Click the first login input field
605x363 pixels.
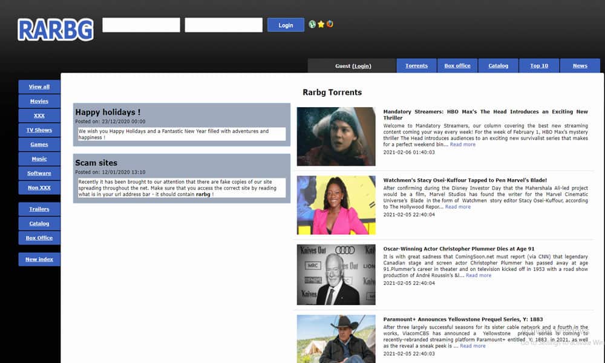click(141, 25)
